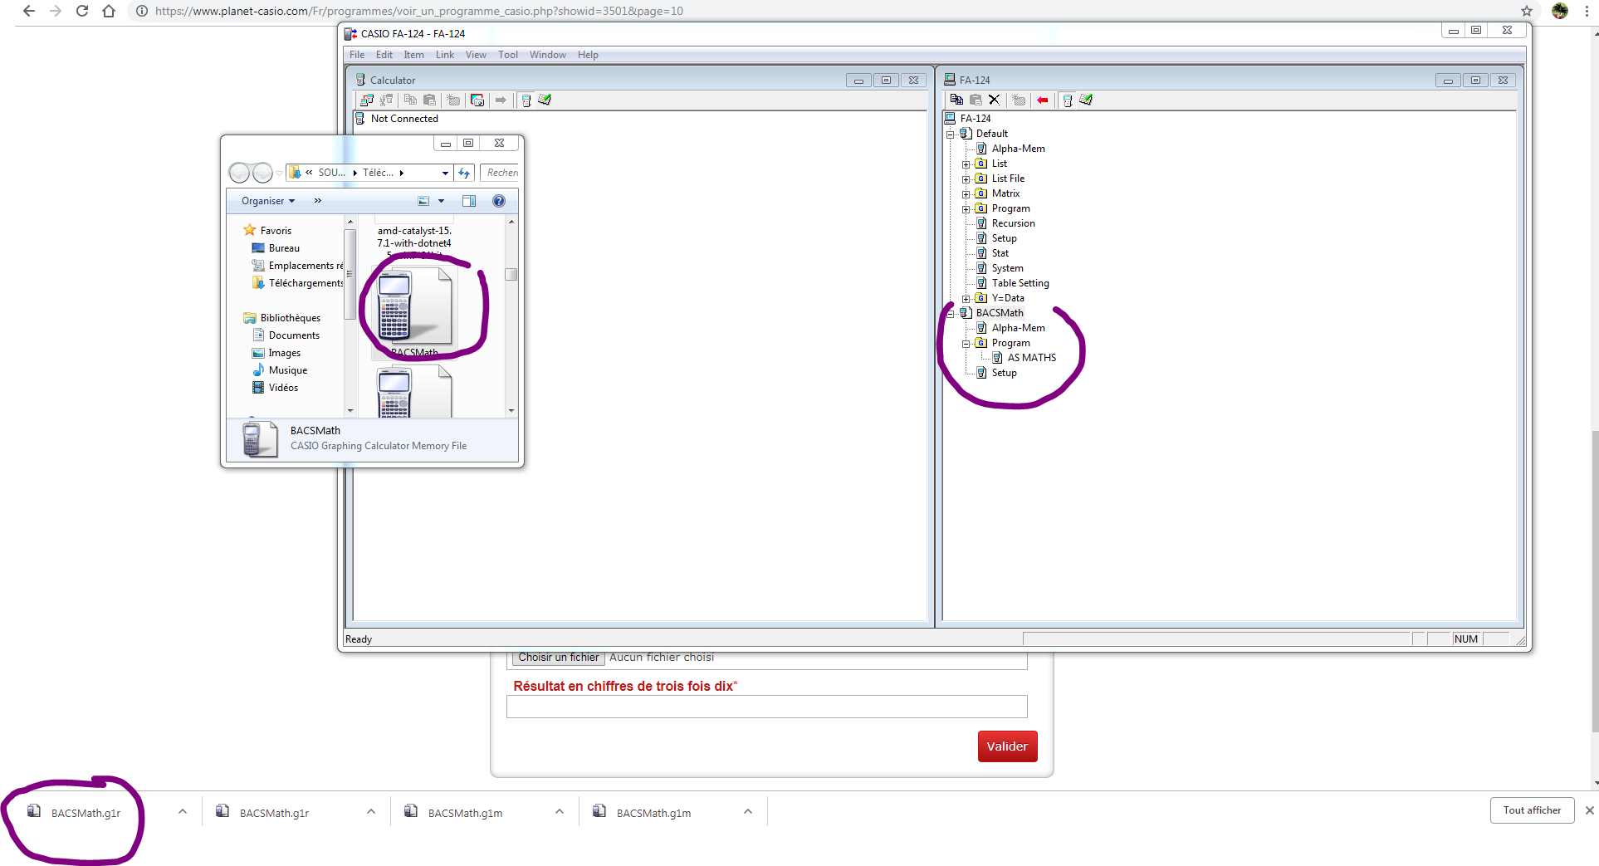Click the browser home icon
Viewport: 1599px width, 866px height.
(109, 11)
